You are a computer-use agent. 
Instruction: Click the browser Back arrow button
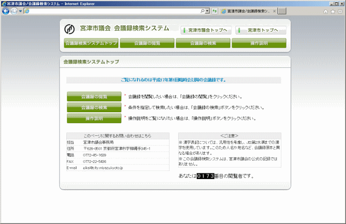click(6, 11)
